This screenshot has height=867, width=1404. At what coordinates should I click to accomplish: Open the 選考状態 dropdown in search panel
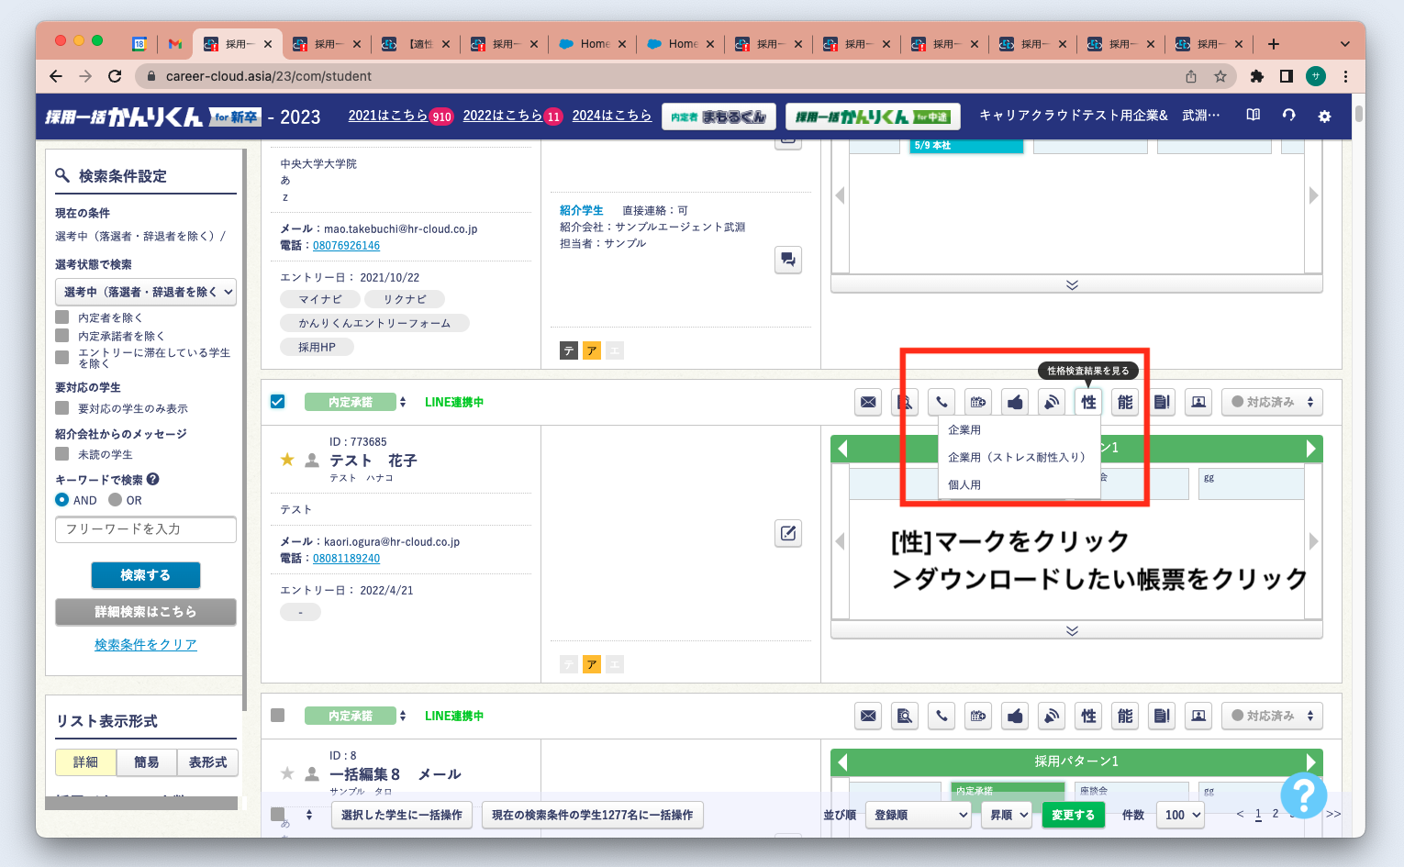click(x=146, y=292)
